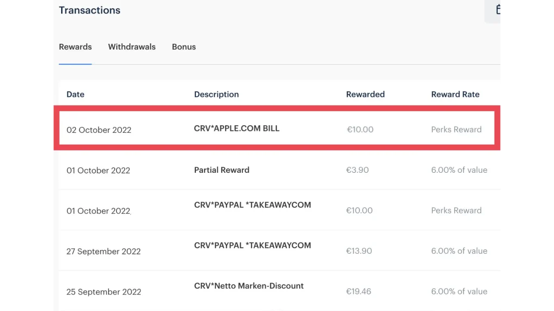
Task: Select the CRV*APPLE.COM BILL transaction
Action: coord(236,129)
